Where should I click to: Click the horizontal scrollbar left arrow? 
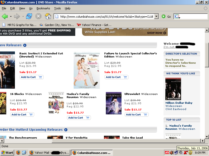2,141
